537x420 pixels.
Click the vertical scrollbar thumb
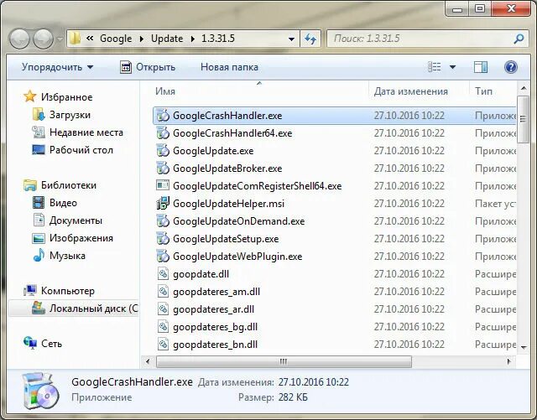coord(524,119)
